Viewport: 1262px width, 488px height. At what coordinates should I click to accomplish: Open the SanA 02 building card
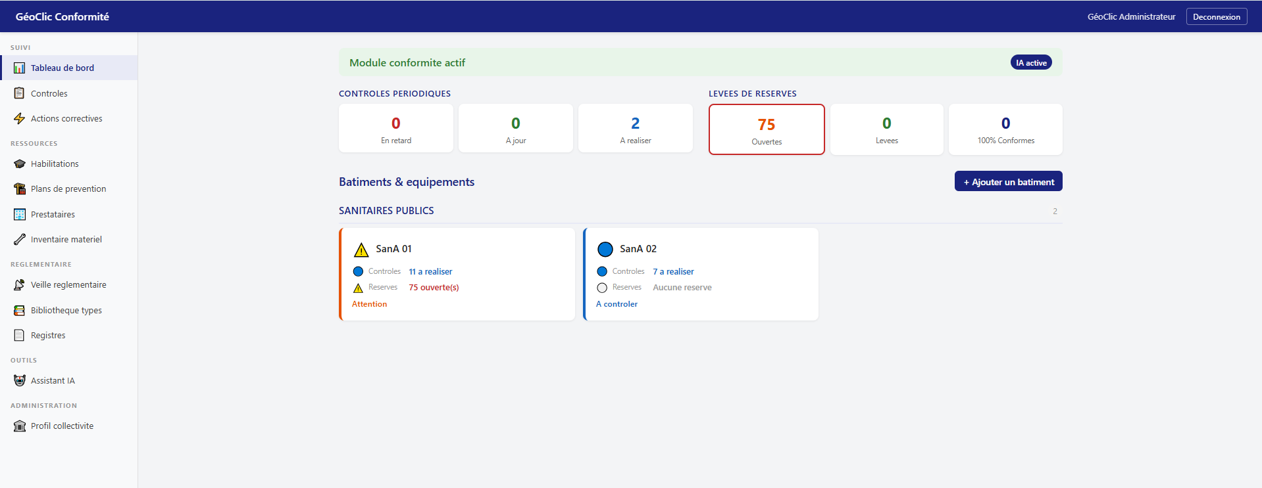click(701, 275)
